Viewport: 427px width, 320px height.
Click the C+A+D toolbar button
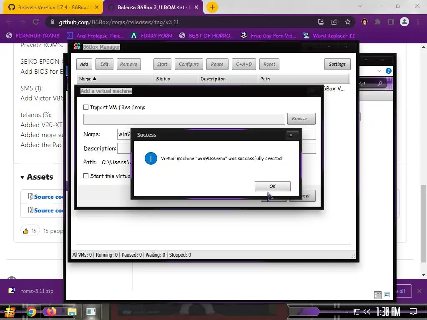(244, 64)
